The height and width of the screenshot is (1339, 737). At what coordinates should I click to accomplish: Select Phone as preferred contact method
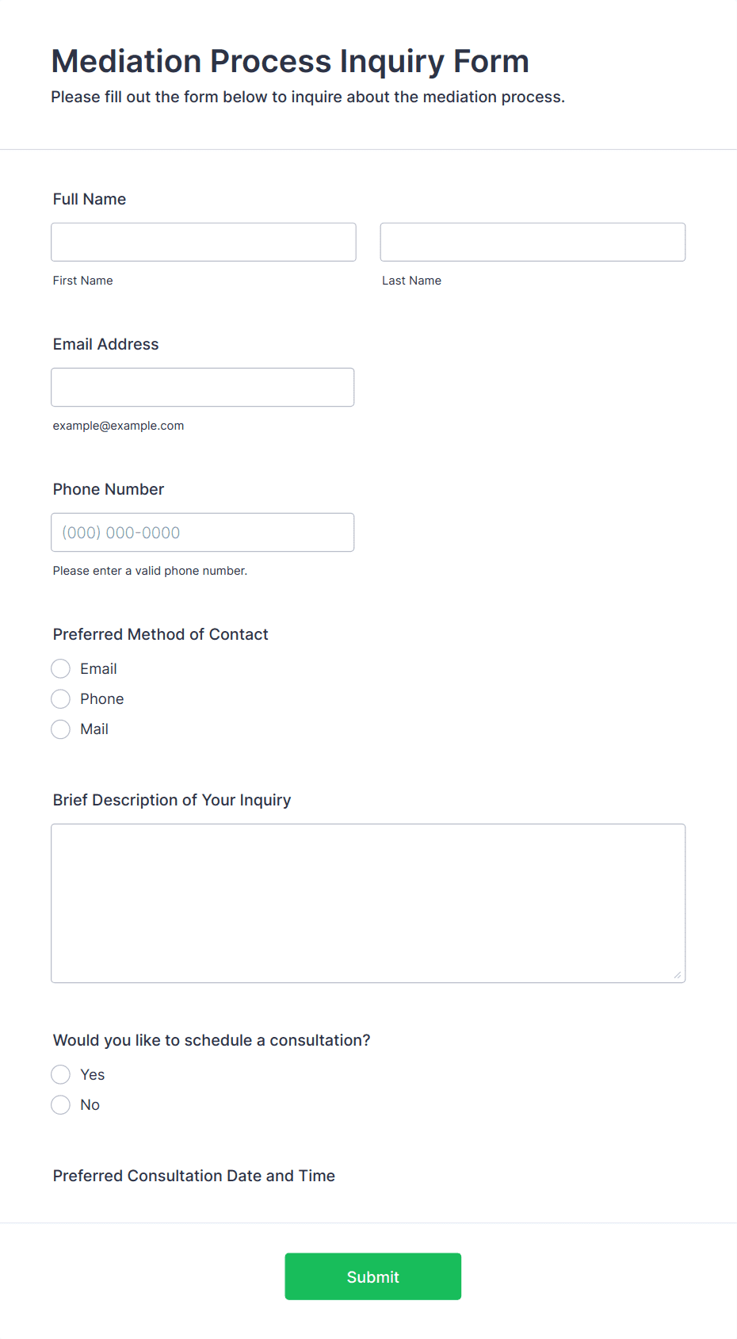tap(61, 698)
